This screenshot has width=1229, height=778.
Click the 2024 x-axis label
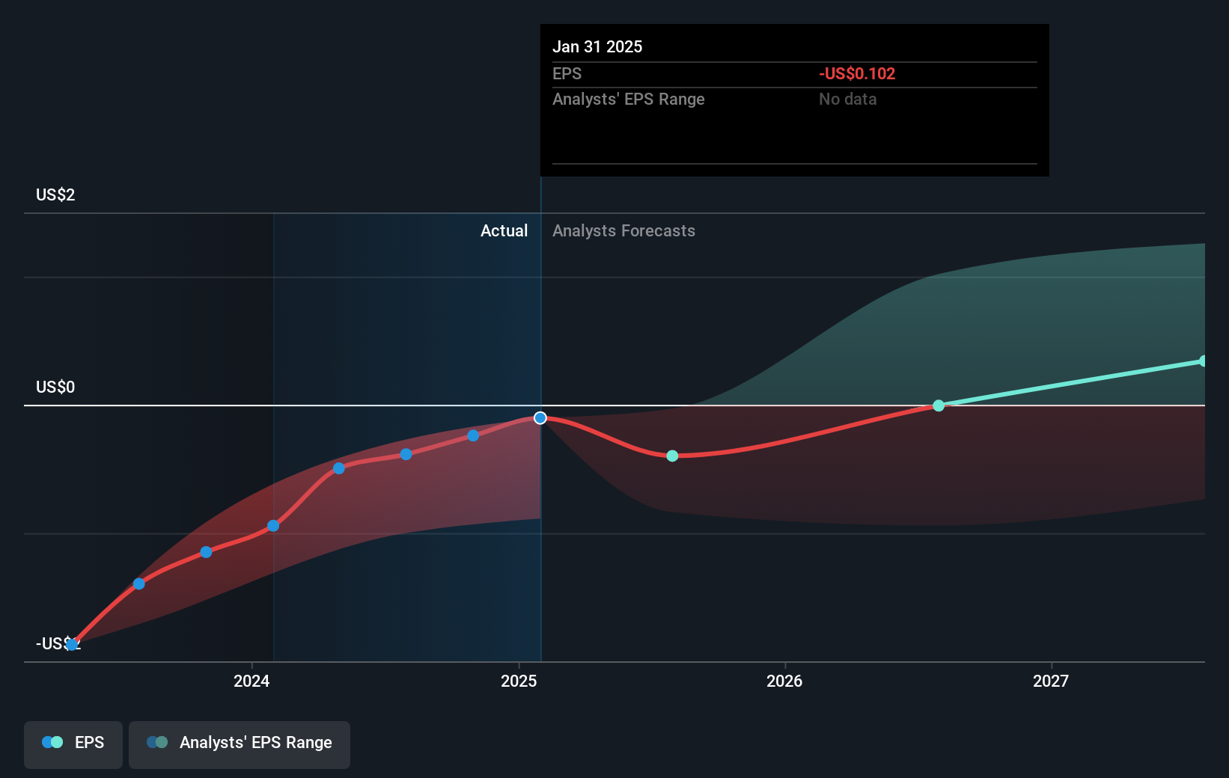(251, 681)
